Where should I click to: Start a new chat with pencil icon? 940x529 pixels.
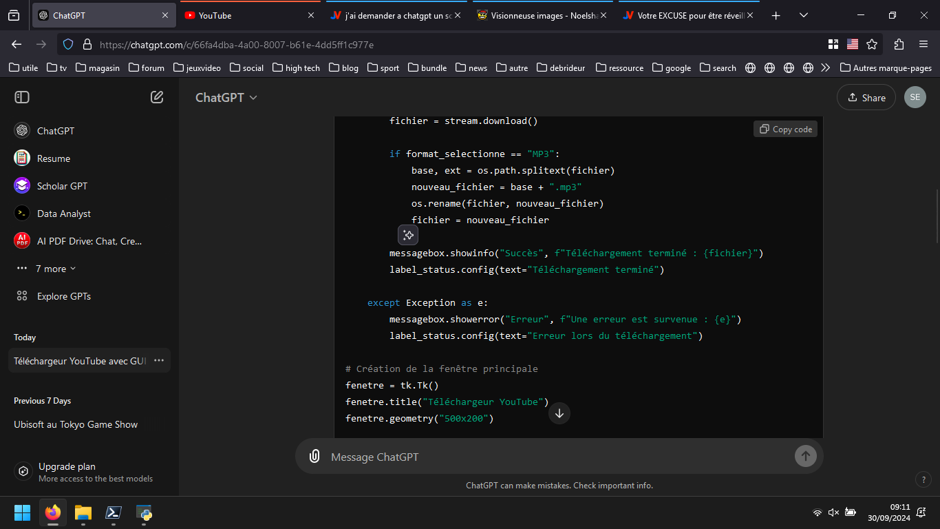click(157, 97)
